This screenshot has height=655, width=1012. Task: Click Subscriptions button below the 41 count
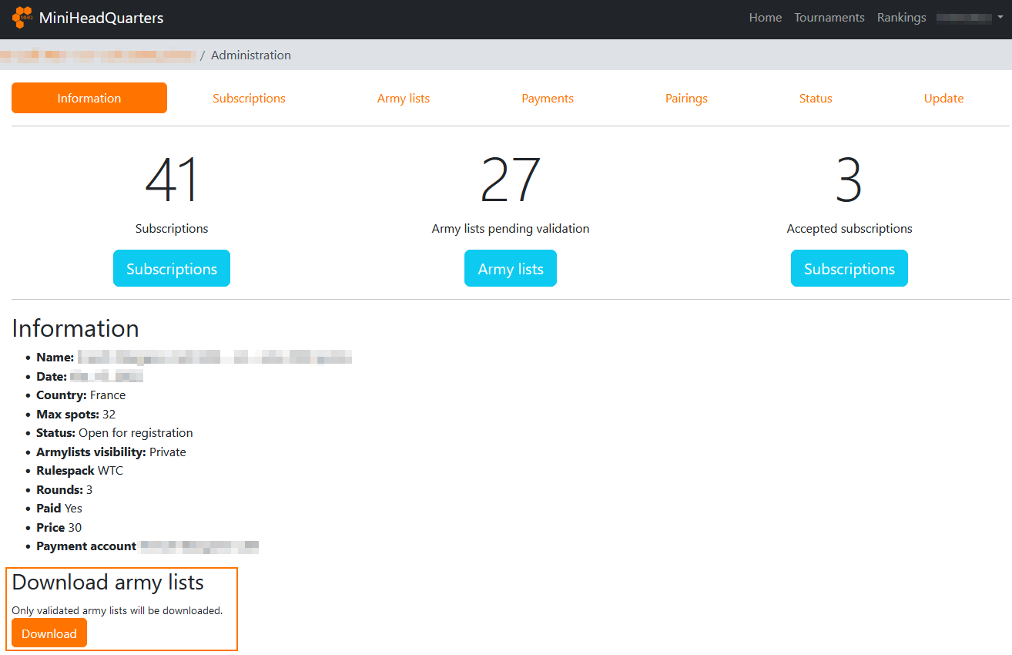tap(172, 269)
